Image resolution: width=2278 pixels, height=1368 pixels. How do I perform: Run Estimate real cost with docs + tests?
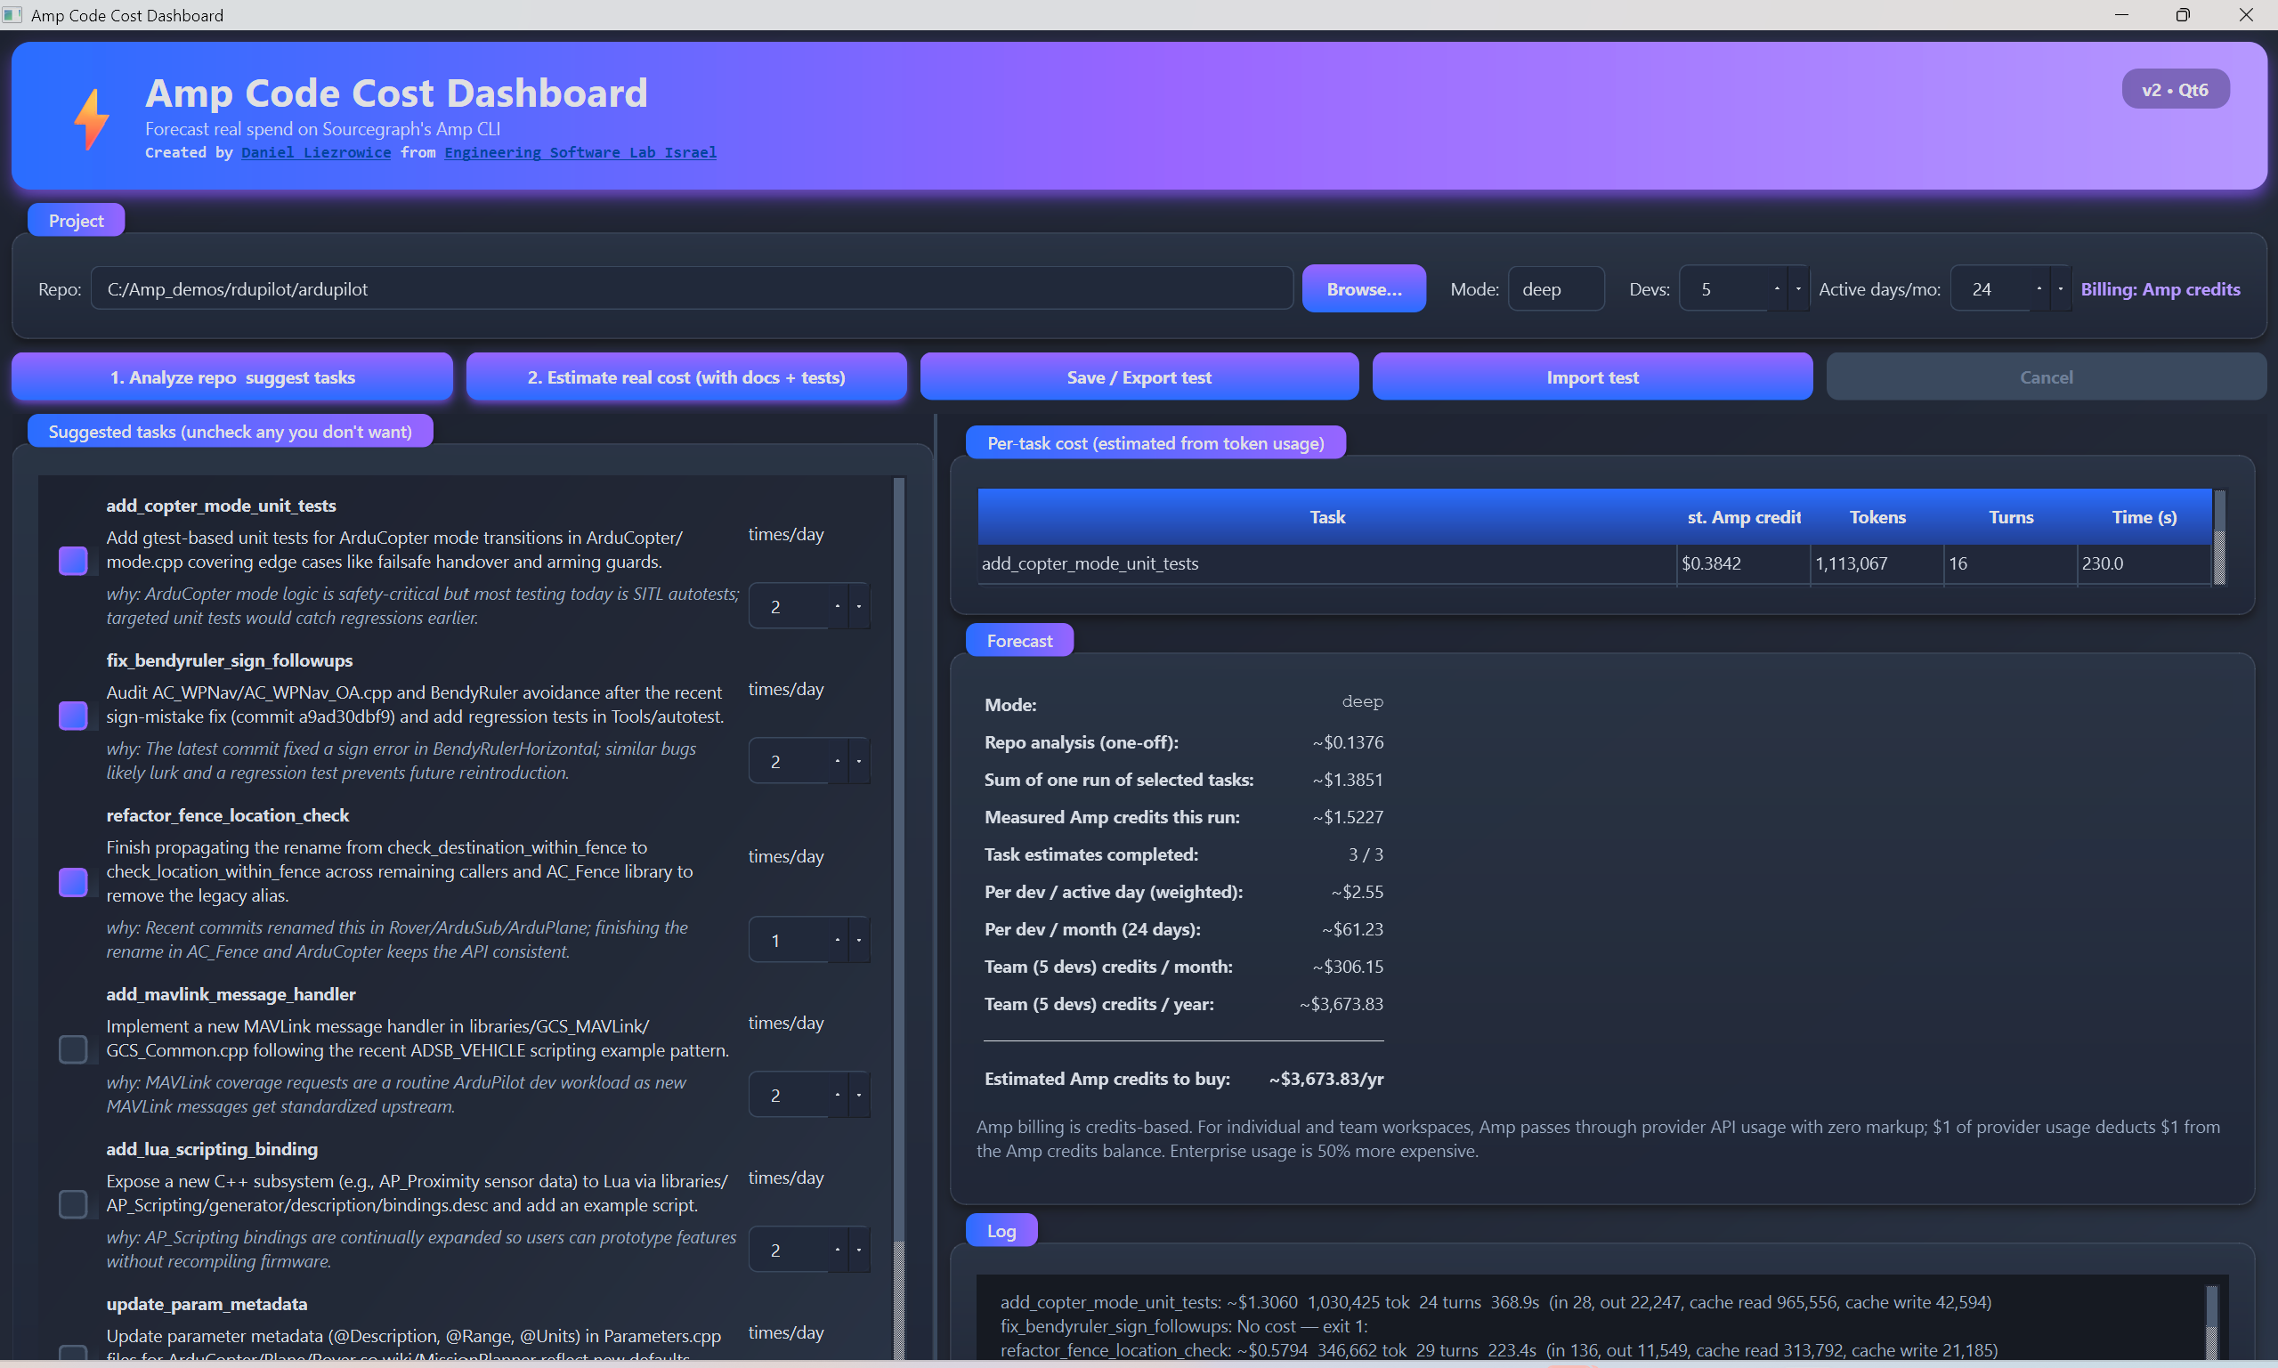pyautogui.click(x=685, y=377)
